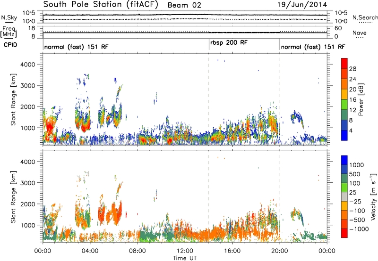Click the "16" tick on Power colorbar

pyautogui.click(x=352, y=100)
